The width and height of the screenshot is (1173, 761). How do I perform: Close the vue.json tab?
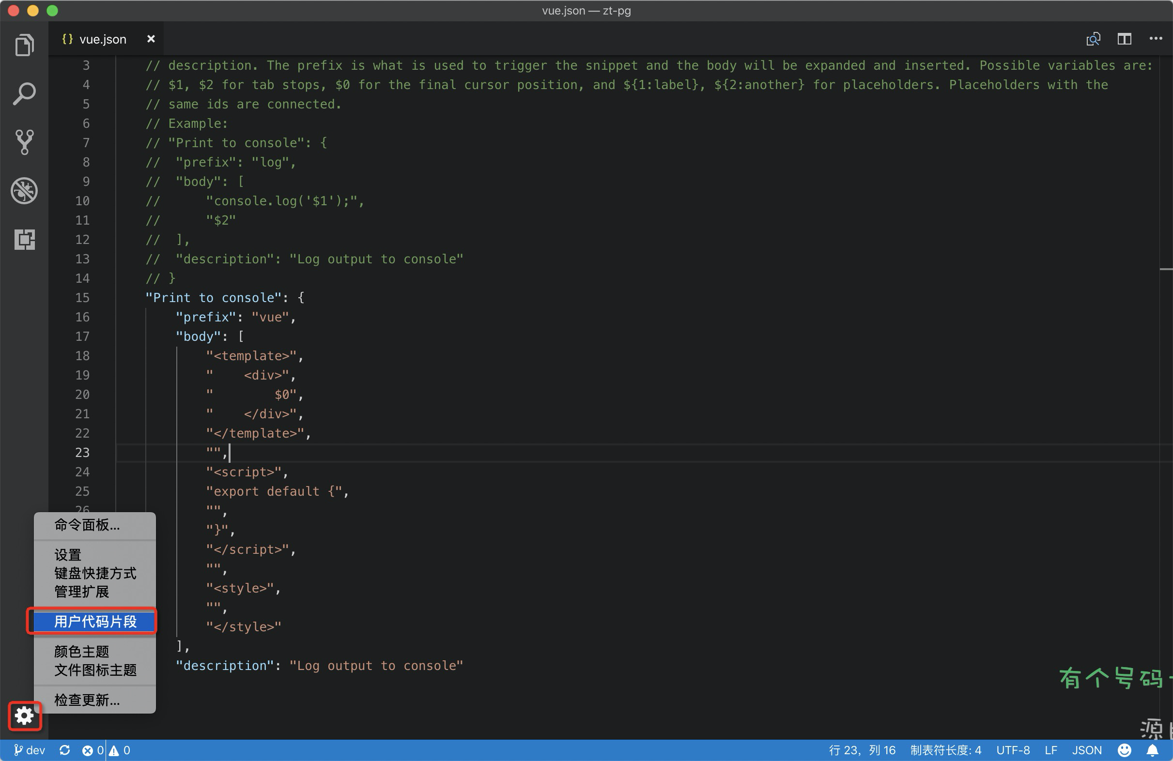pyautogui.click(x=151, y=39)
